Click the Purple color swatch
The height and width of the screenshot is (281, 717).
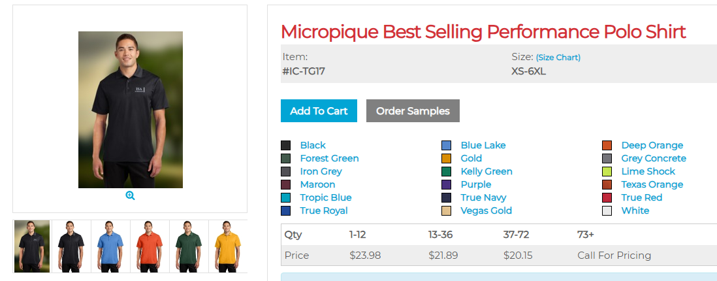pyautogui.click(x=447, y=184)
